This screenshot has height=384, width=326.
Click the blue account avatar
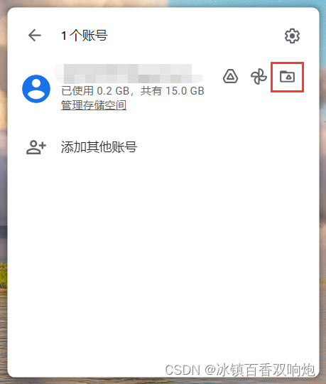point(36,89)
